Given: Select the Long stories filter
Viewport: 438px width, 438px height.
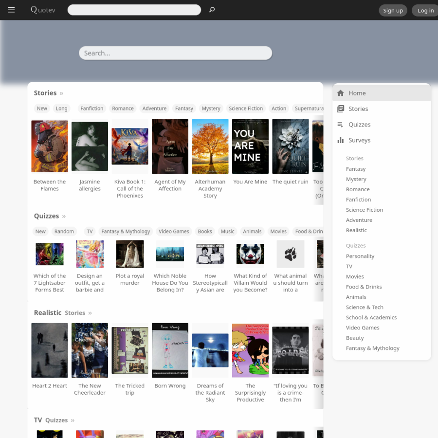Looking at the screenshot, I should point(61,109).
